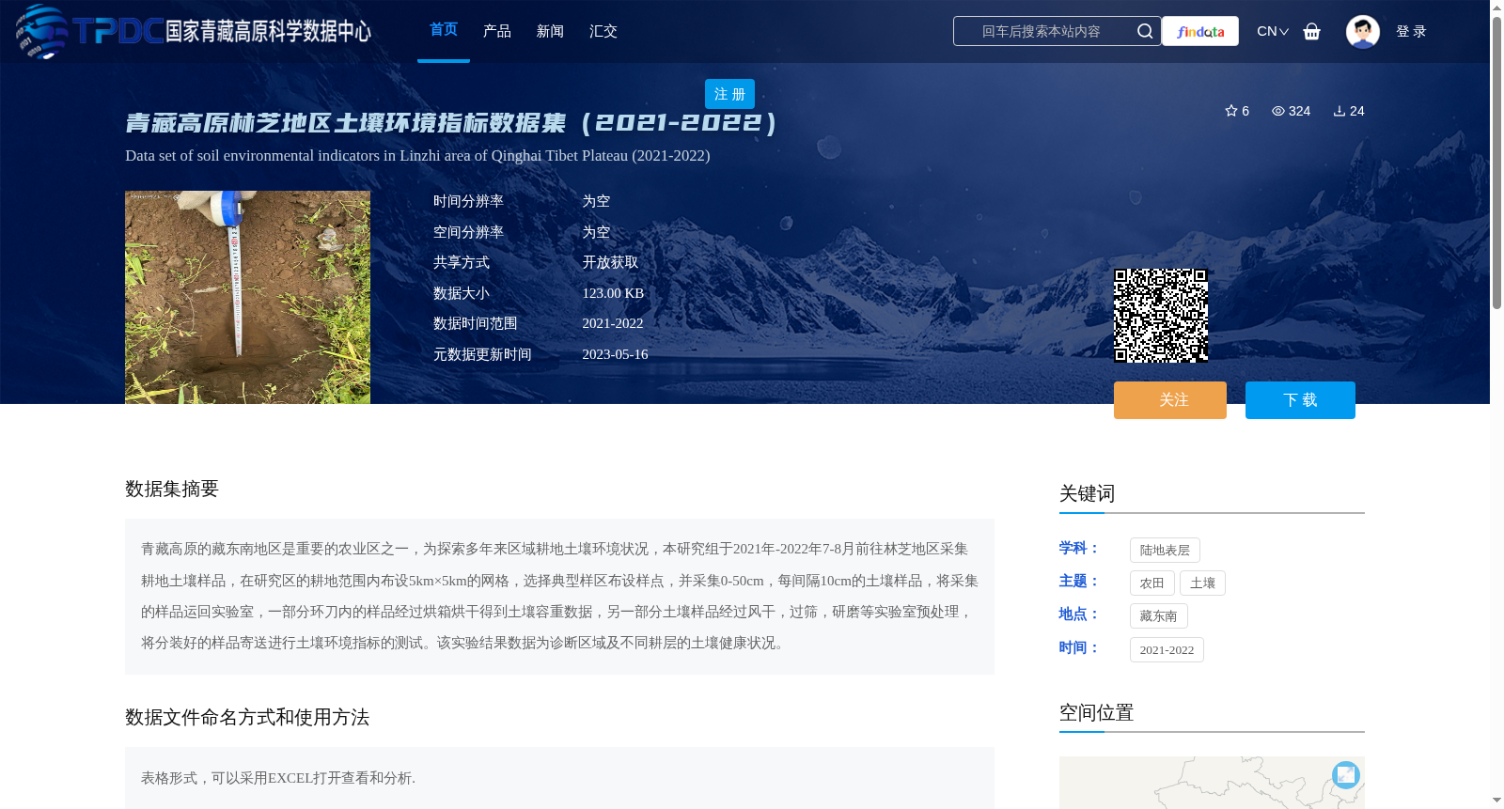Screen dimensions: 1504x809
Task: Click the 123.00 KB data size value
Action: click(613, 293)
